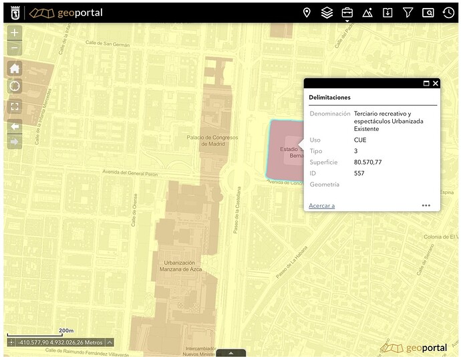Expand the coordinate format chevron
The image size is (461, 357).
point(109,342)
